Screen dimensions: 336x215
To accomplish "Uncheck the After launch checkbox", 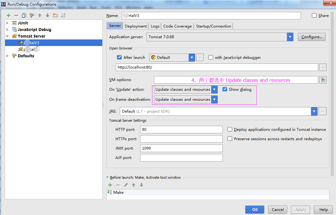I will [120, 57].
